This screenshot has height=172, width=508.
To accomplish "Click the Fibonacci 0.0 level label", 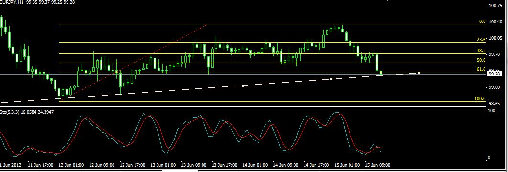I will click(482, 21).
